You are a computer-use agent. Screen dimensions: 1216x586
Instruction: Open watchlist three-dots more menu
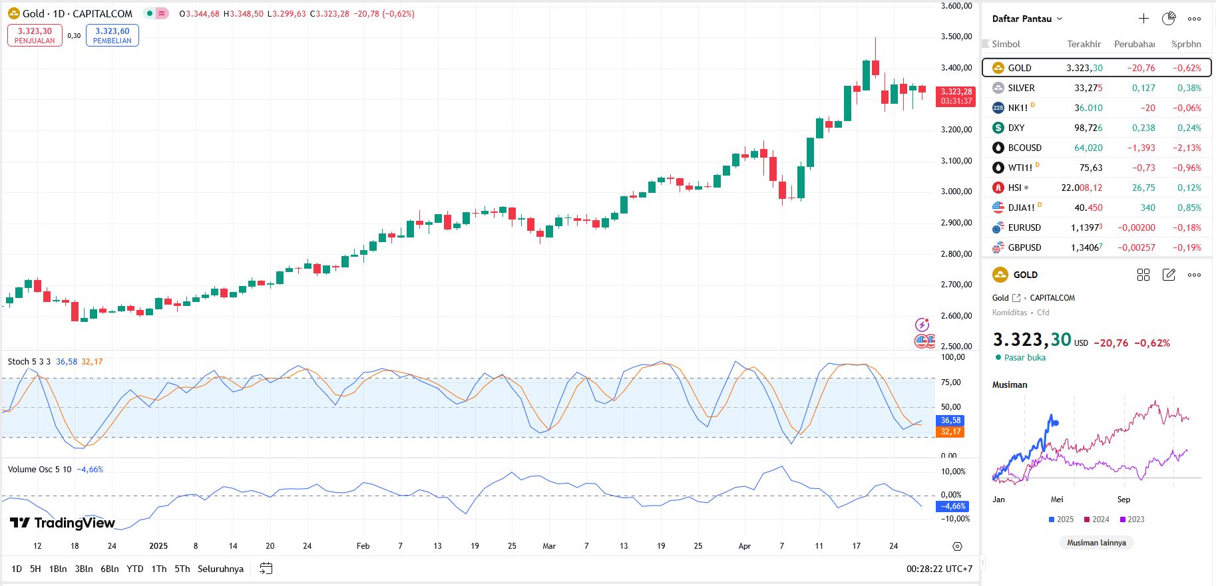(1195, 19)
